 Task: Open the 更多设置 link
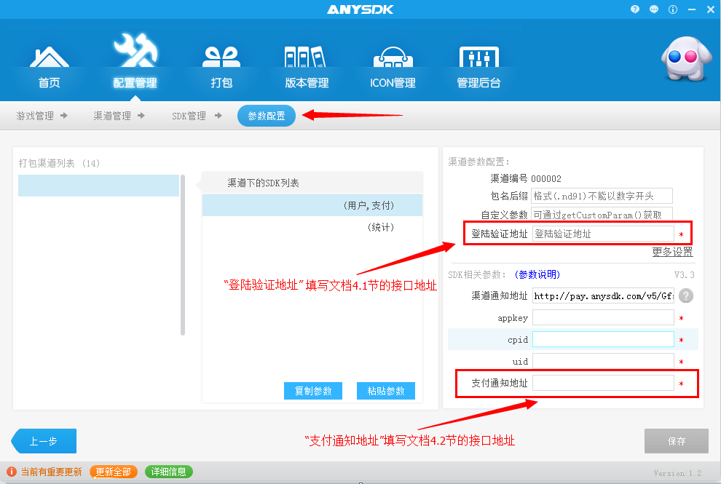pos(672,252)
